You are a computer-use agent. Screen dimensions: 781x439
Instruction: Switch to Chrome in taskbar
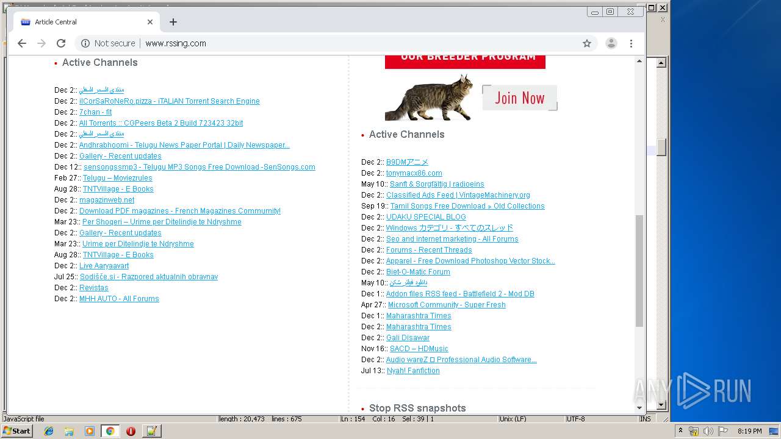tap(110, 431)
